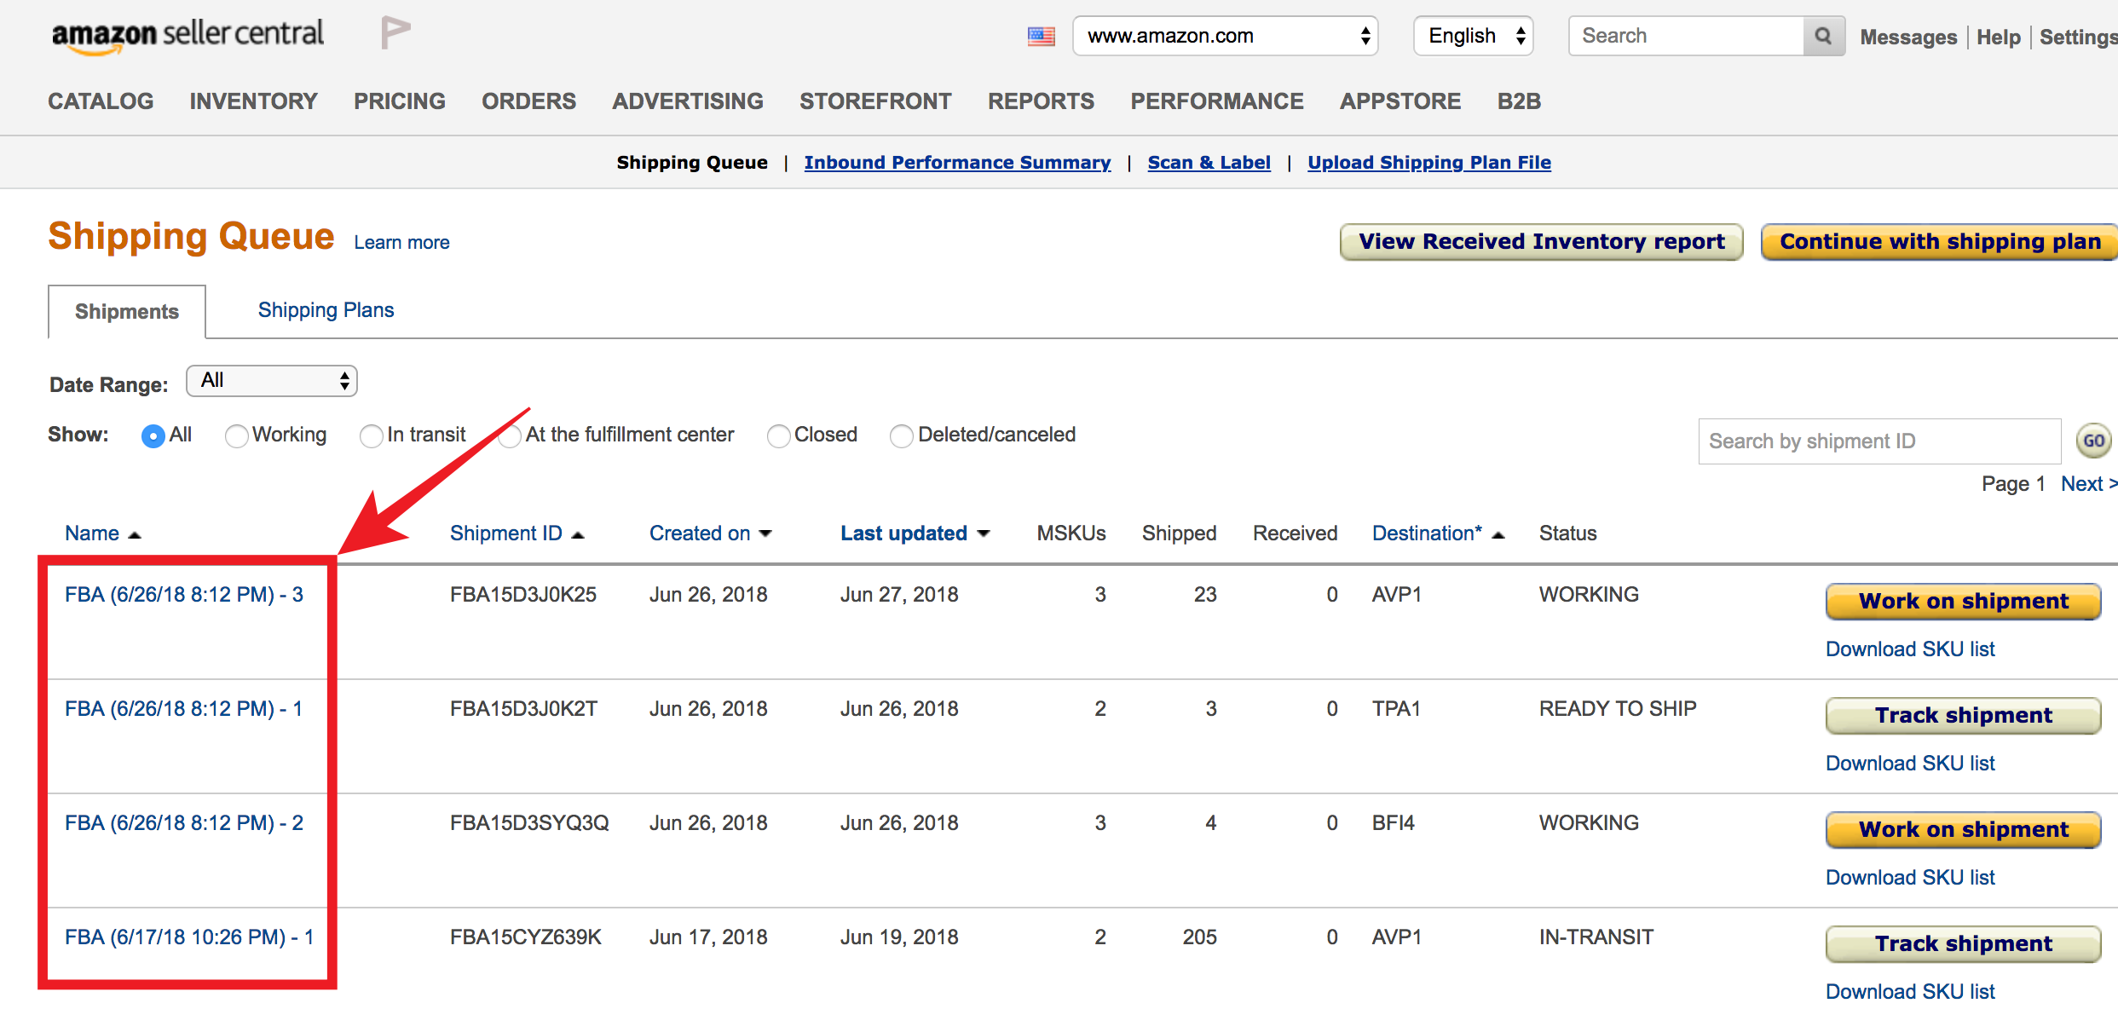2118x1009 pixels.
Task: Click the Search by shipment ID field
Action: [1879, 441]
